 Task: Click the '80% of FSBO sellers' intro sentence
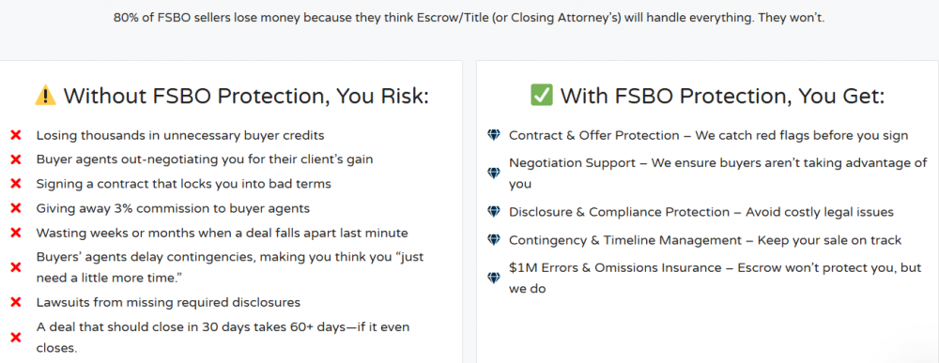point(469,17)
